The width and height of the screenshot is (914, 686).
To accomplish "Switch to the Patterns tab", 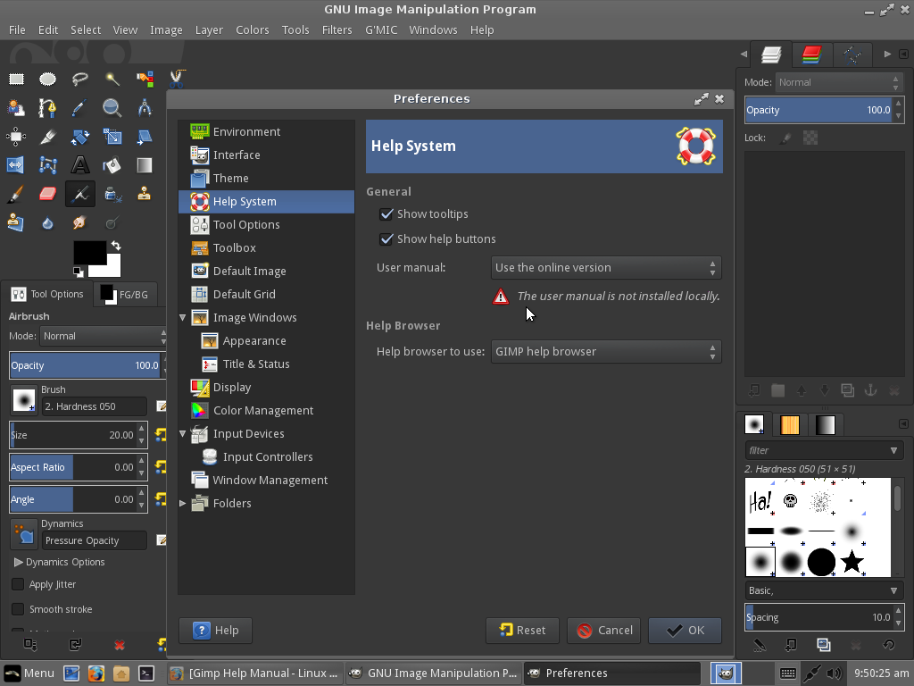I will (790, 424).
